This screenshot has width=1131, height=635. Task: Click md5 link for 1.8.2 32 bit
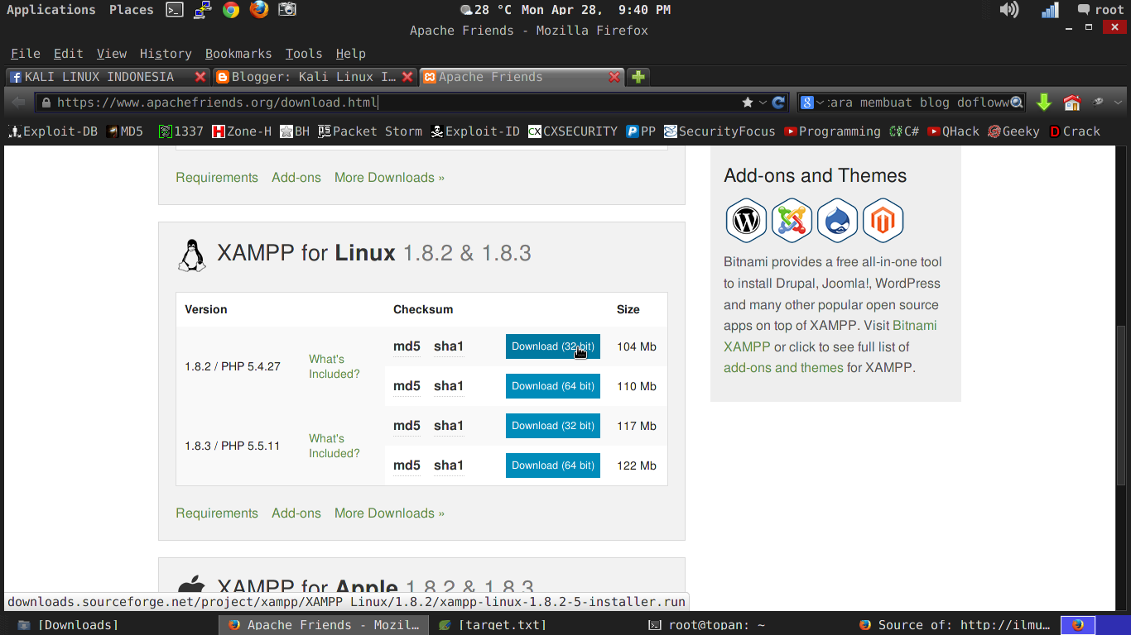[407, 346]
